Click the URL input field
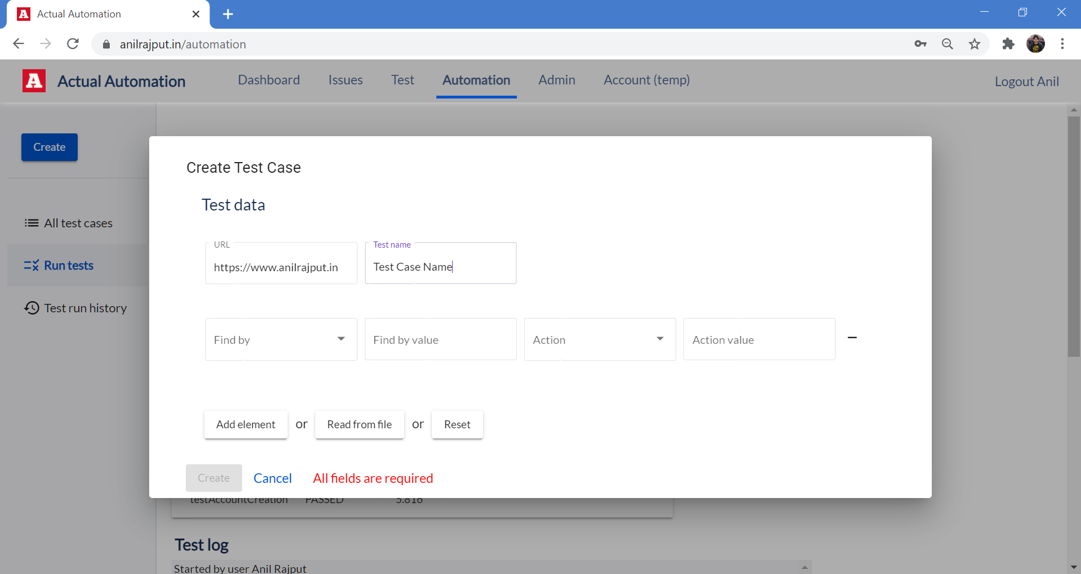This screenshot has width=1081, height=574. click(x=282, y=263)
